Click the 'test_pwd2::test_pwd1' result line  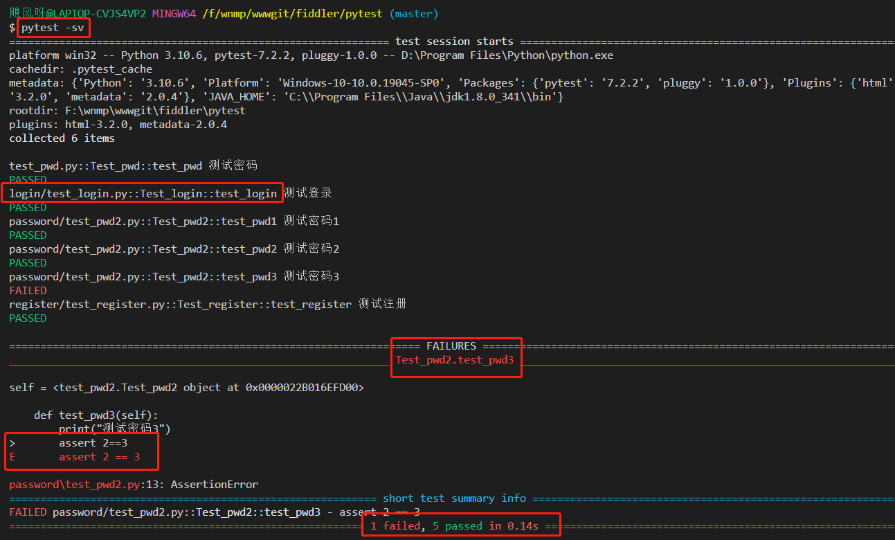(x=174, y=222)
